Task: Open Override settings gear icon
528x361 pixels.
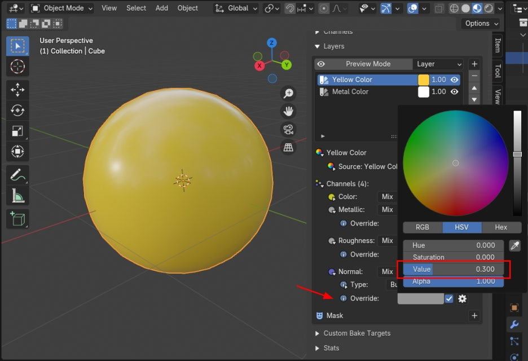Action: 462,299
